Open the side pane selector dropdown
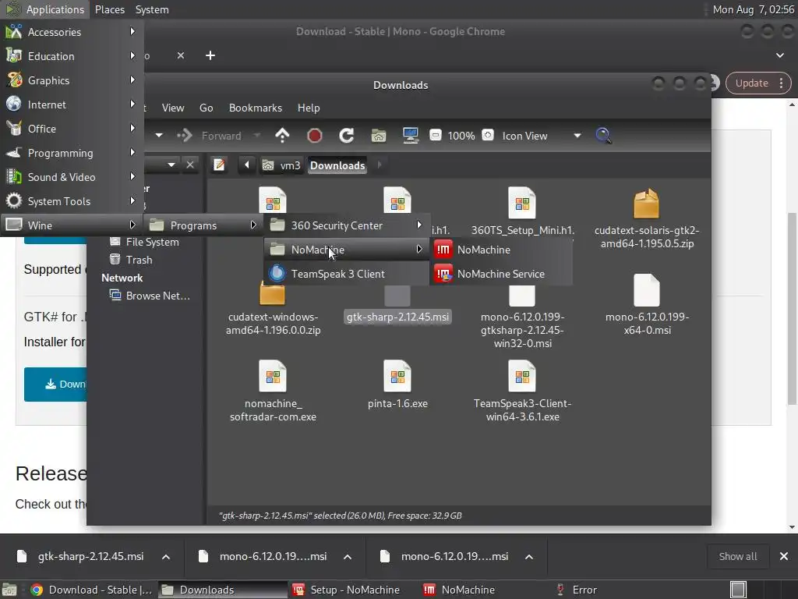This screenshot has width=798, height=599. (x=171, y=165)
